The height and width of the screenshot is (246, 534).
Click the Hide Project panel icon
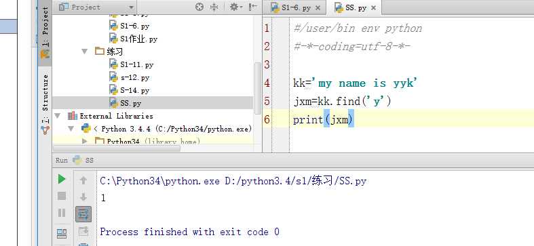tap(252, 7)
